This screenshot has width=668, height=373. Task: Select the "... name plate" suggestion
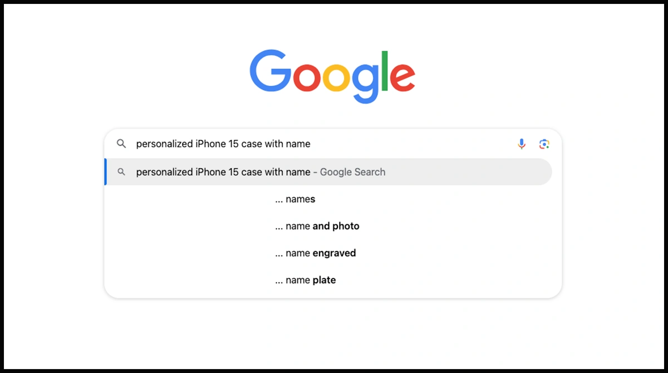pos(306,280)
